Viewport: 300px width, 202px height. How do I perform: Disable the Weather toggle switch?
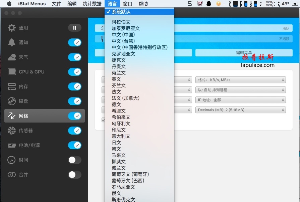point(75,57)
